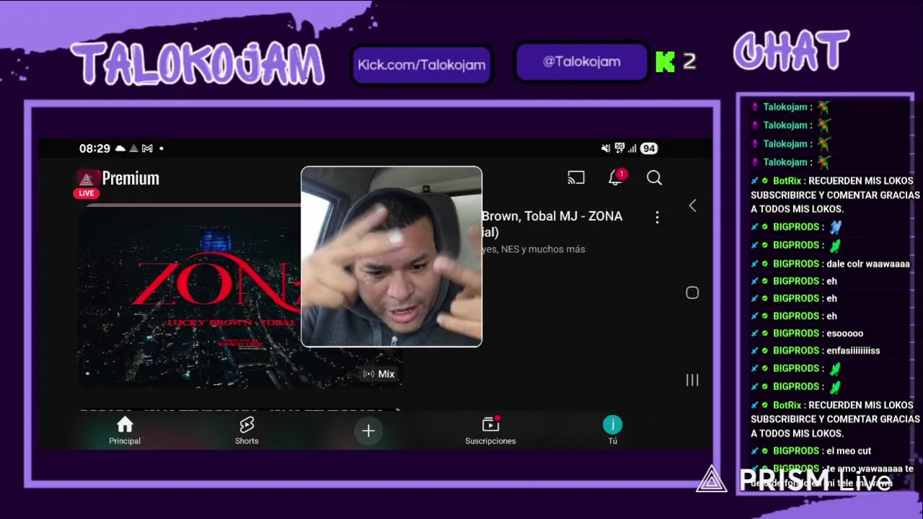Tap the signal strength bars icon
The height and width of the screenshot is (519, 923).
tap(632, 148)
